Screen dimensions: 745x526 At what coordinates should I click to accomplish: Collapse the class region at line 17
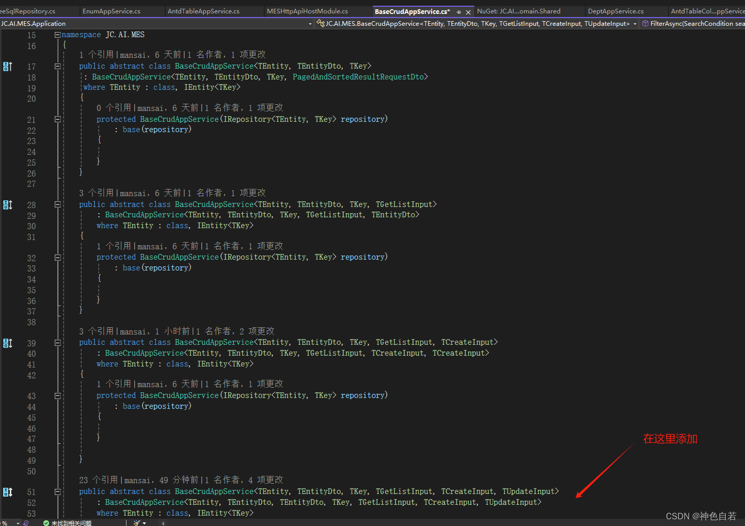[57, 66]
